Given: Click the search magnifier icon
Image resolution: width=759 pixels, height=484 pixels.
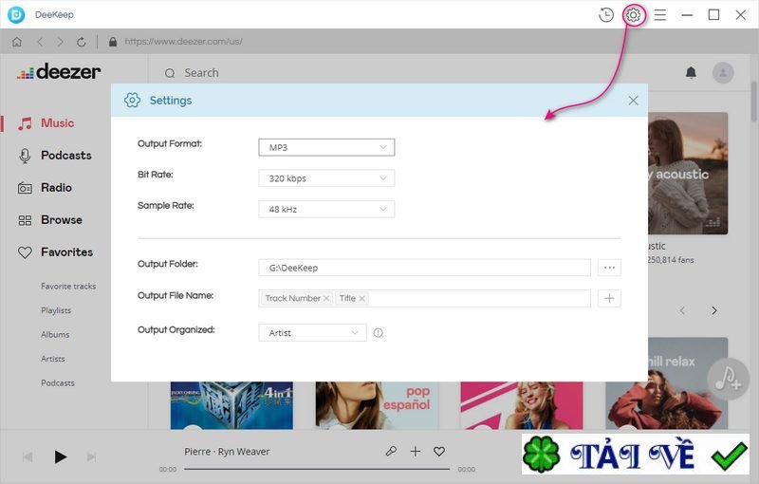Looking at the screenshot, I should coord(170,74).
